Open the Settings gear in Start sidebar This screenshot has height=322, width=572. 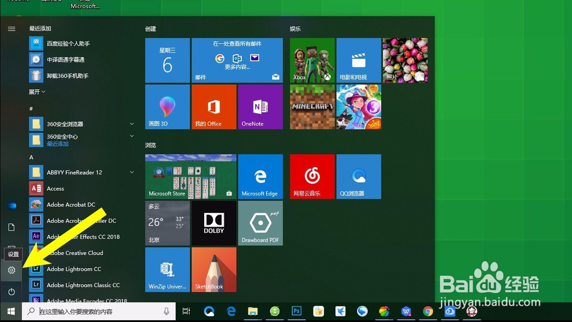11,270
